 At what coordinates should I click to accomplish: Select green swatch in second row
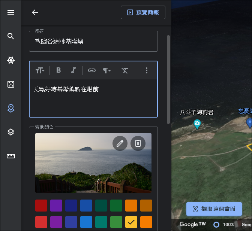[x=116, y=222]
